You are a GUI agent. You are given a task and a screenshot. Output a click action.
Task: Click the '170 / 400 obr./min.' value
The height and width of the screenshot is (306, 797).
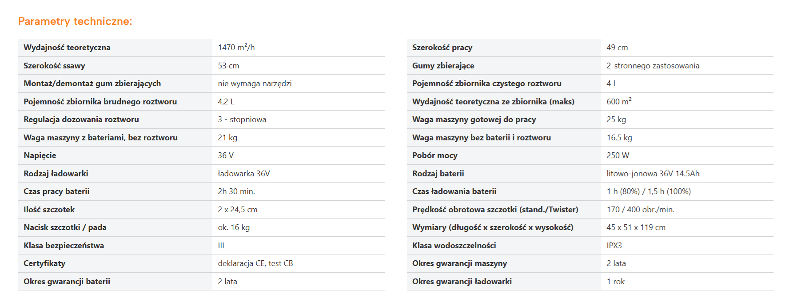[641, 210]
